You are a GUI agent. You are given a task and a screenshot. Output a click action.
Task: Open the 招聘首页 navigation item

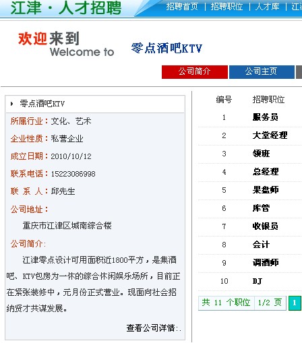click(x=182, y=6)
